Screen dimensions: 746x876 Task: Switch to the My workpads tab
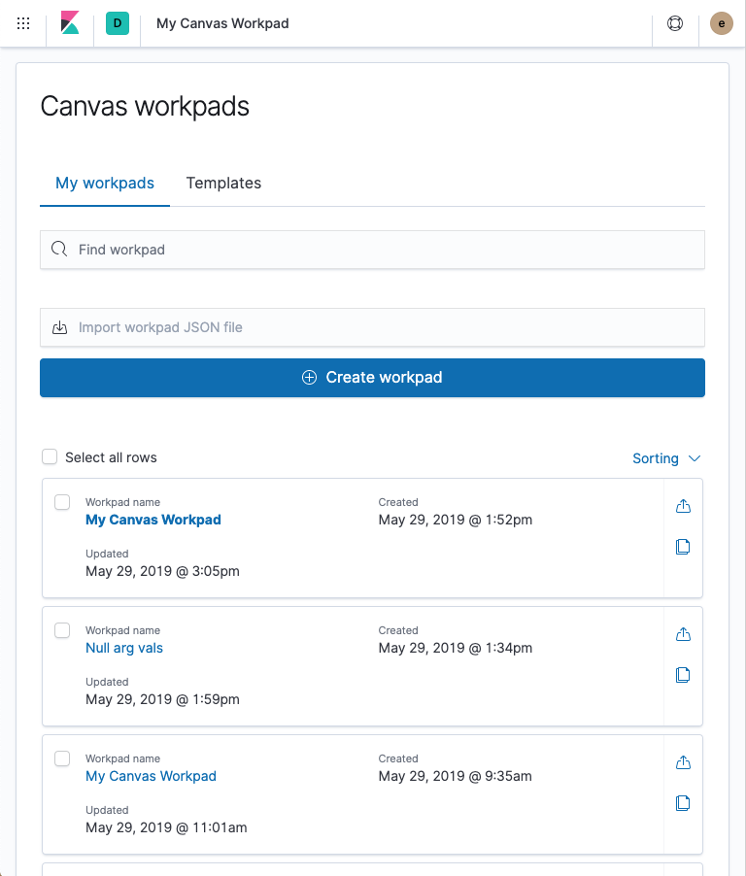coord(105,184)
